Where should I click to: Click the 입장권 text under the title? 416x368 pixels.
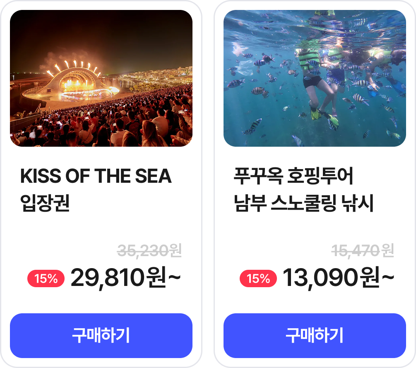pos(45,203)
